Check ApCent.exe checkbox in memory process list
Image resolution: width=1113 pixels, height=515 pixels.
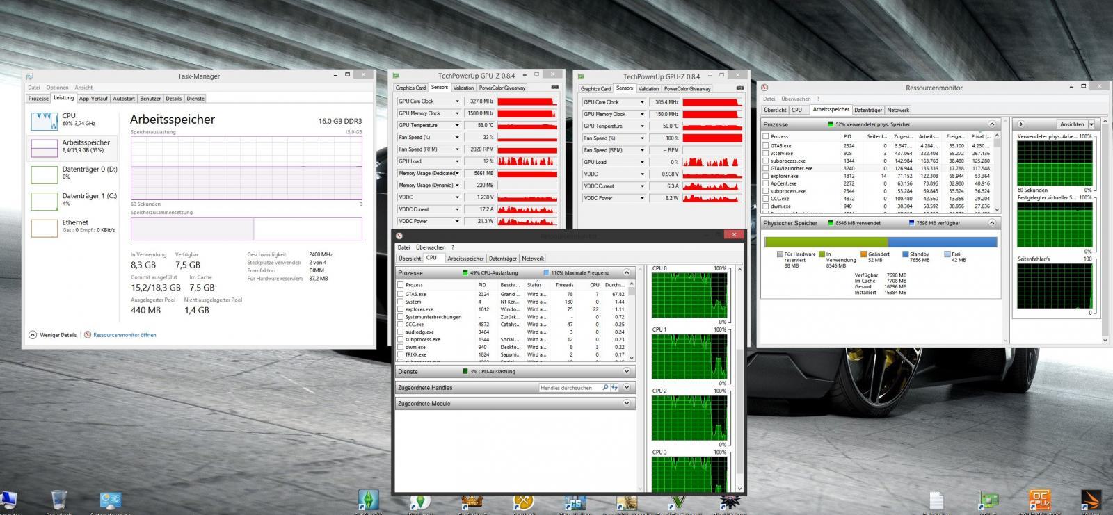pyautogui.click(x=766, y=183)
